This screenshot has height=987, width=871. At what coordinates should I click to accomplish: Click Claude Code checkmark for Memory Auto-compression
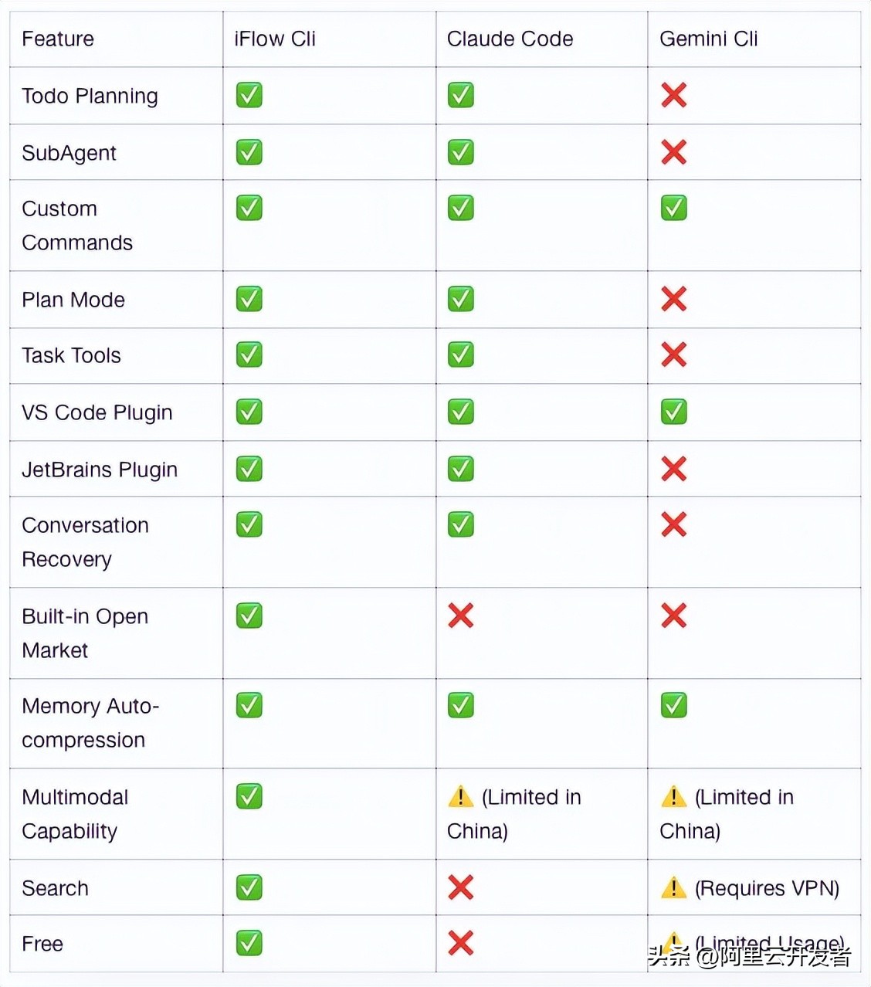pyautogui.click(x=461, y=705)
